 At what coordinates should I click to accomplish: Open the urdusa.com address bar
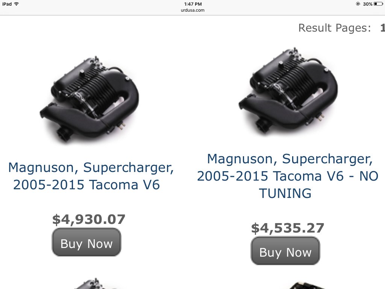192,10
